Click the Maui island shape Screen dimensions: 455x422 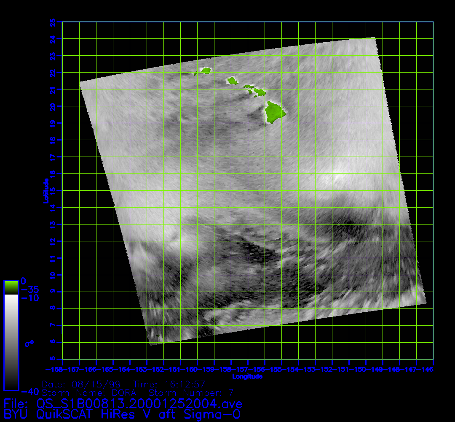point(259,92)
